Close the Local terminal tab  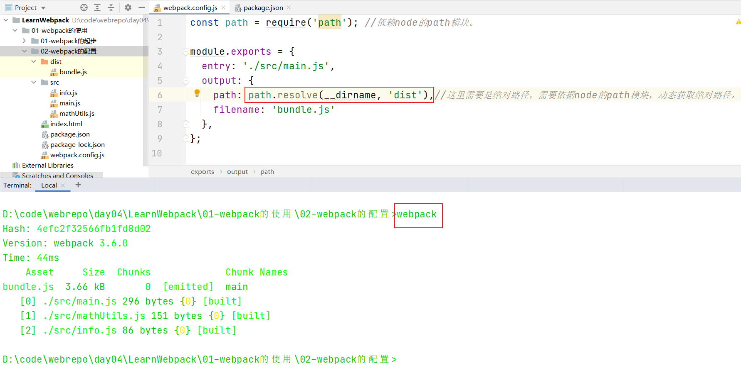click(63, 185)
